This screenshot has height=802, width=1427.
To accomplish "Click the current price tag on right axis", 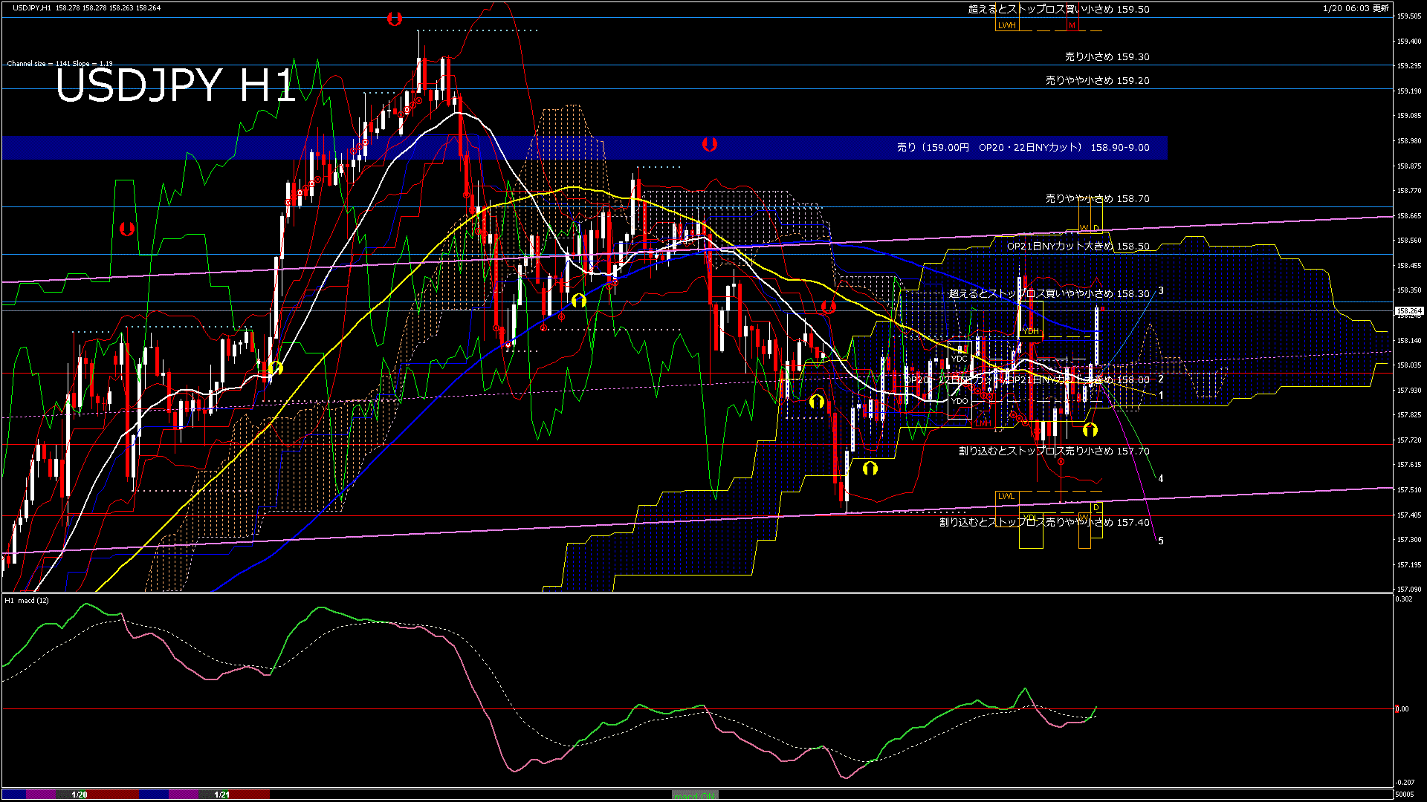I will tap(1408, 311).
